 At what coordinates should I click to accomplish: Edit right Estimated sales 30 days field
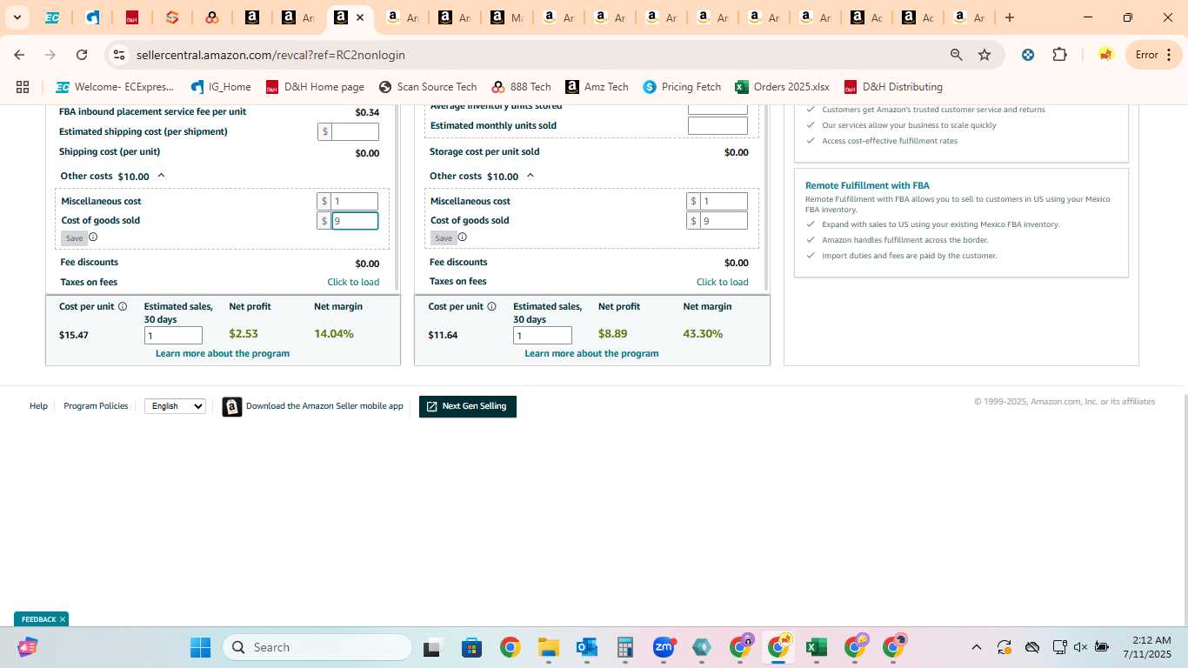click(543, 336)
